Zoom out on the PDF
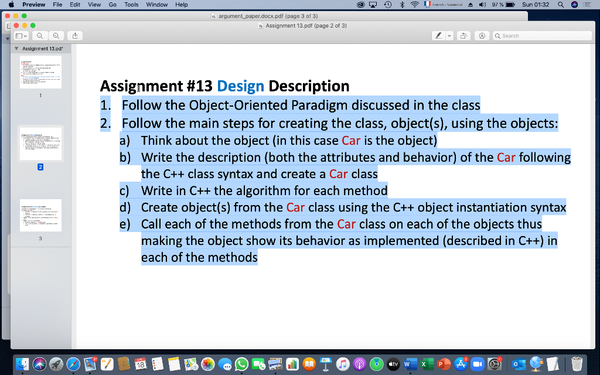 tap(40, 36)
